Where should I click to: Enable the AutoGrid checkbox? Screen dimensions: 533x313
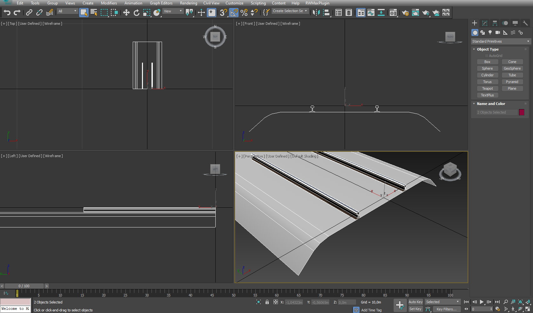tap(486, 56)
